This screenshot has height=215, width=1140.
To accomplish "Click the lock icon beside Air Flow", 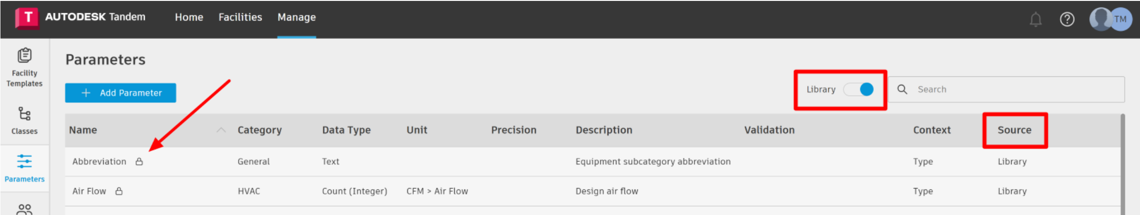I will click(x=119, y=191).
